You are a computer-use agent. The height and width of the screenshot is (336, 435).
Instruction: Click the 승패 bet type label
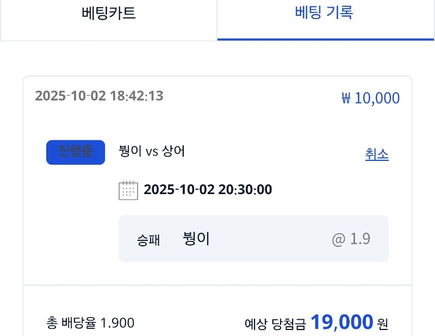tap(148, 240)
